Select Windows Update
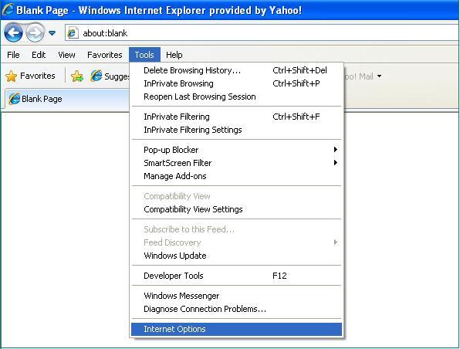Screen dimensions: 460x349 236,256
